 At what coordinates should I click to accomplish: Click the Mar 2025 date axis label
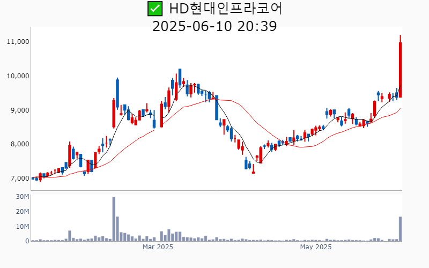click(158, 247)
